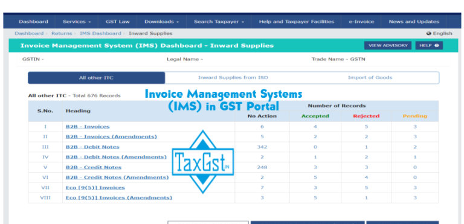Viewport: 464px width, 224px height.
Task: Click Pending count 2 in B2B Debit Notes row
Action: point(415,147)
